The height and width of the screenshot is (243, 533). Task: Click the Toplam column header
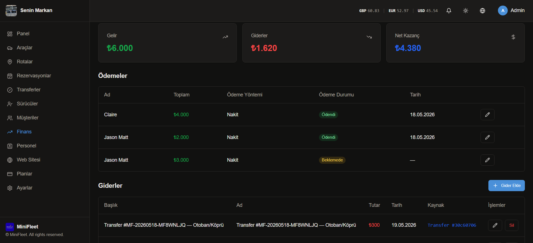point(182,95)
